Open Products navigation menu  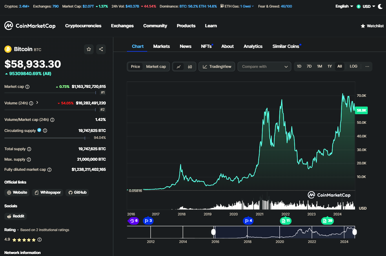pyautogui.click(x=186, y=26)
